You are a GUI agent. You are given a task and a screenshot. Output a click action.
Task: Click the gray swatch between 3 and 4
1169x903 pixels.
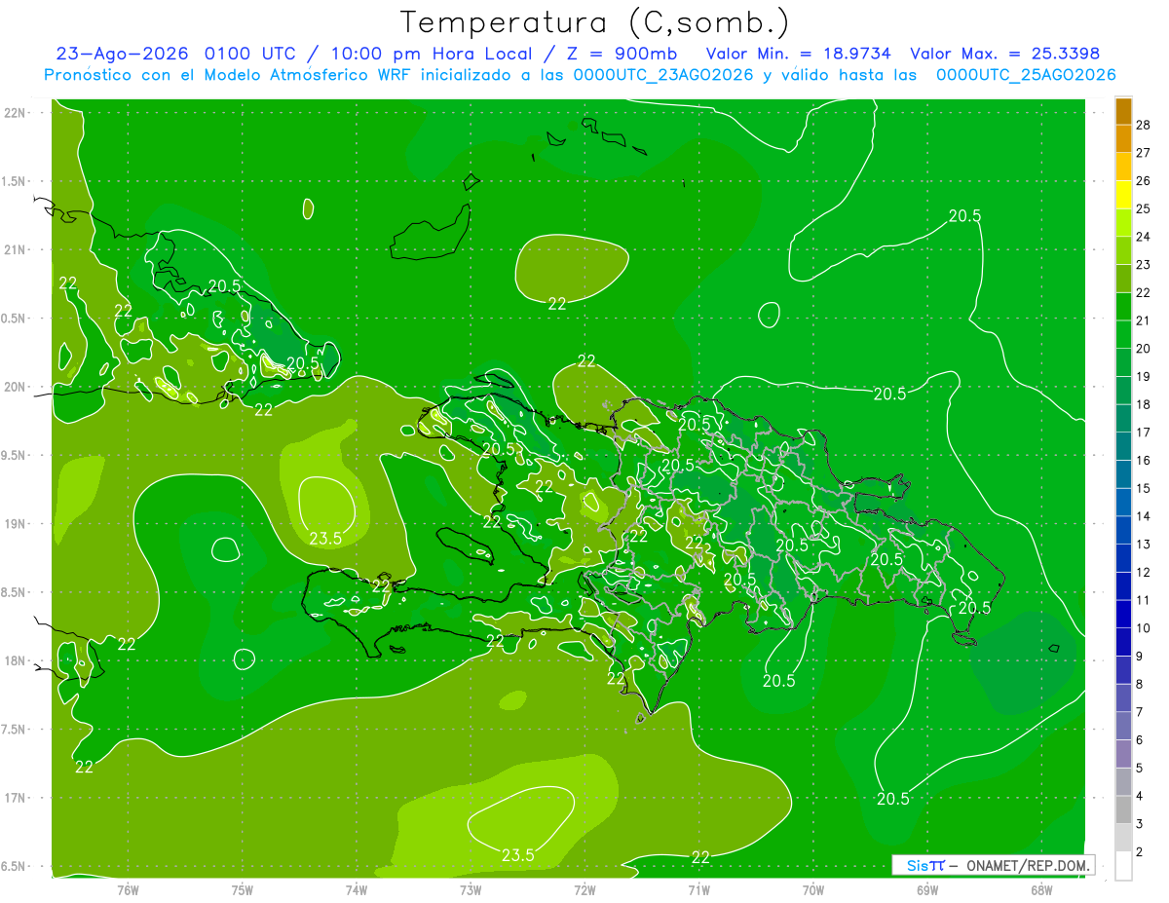coord(1123,809)
